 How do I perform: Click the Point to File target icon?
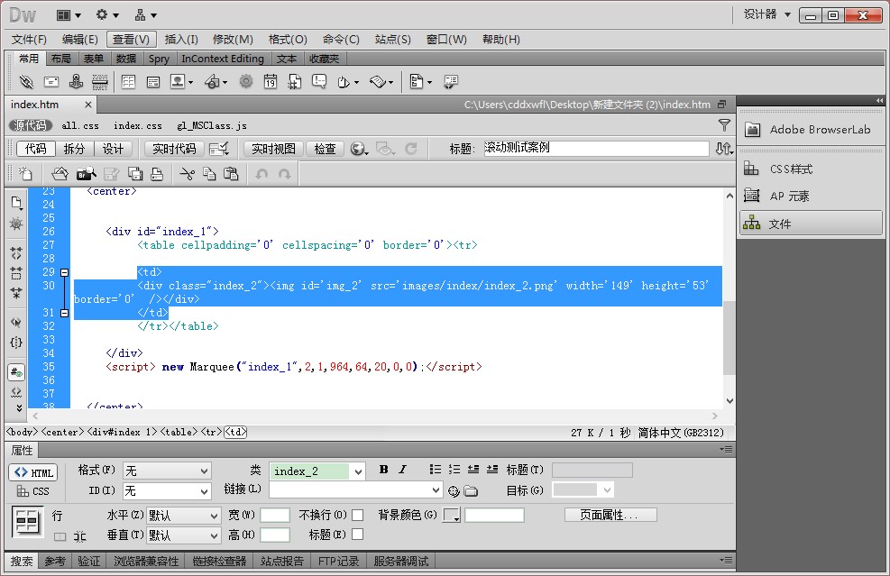point(454,491)
